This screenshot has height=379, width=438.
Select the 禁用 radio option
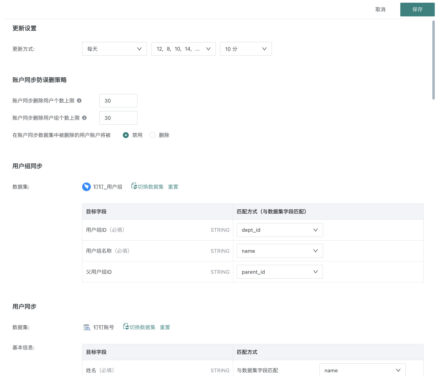tap(126, 135)
